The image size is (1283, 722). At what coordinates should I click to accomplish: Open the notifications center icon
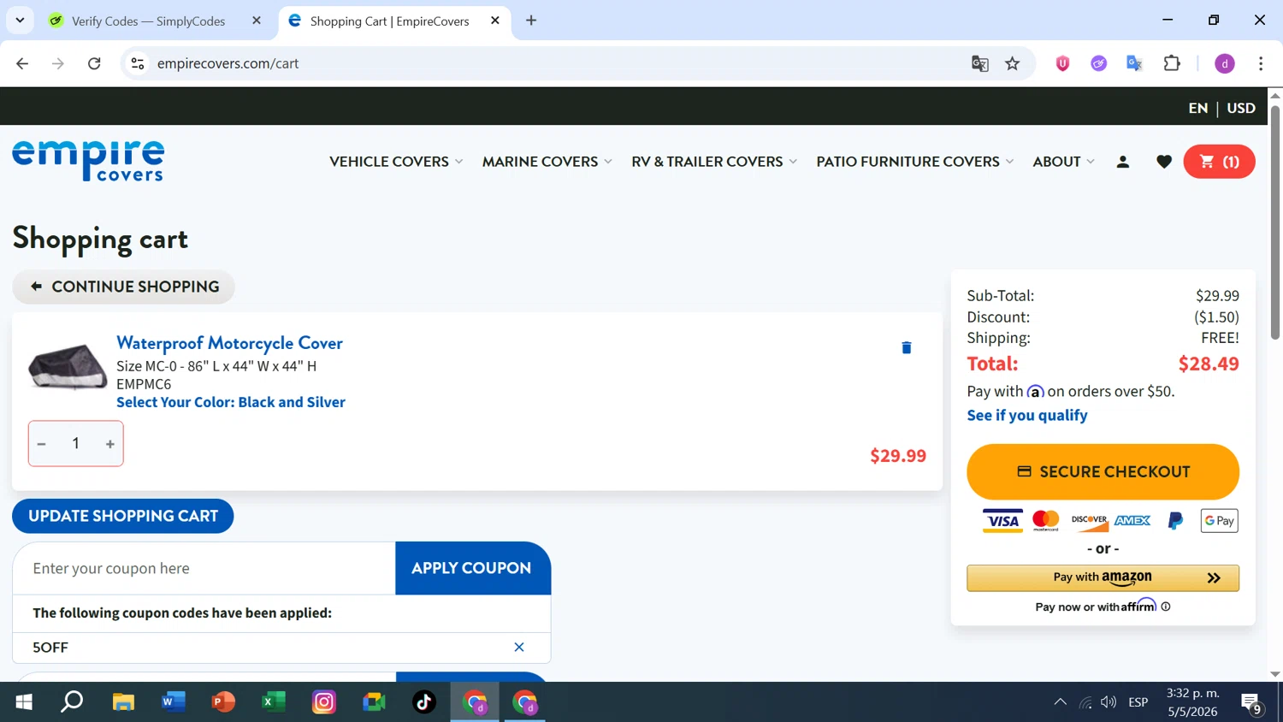coord(1252,702)
